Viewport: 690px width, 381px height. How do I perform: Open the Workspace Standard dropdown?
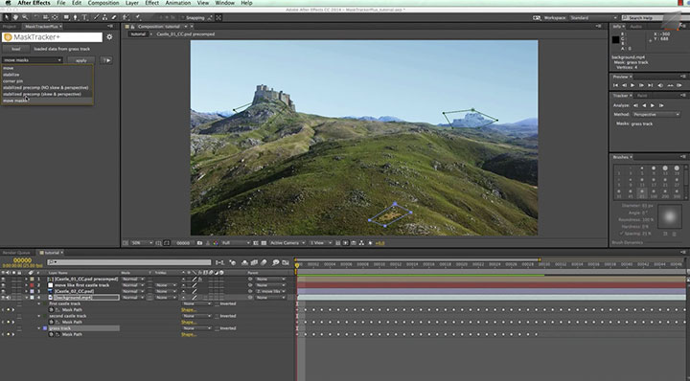tap(593, 17)
